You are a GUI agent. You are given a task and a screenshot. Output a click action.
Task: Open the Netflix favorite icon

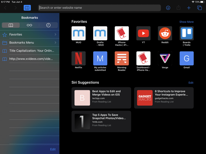[x=79, y=59]
